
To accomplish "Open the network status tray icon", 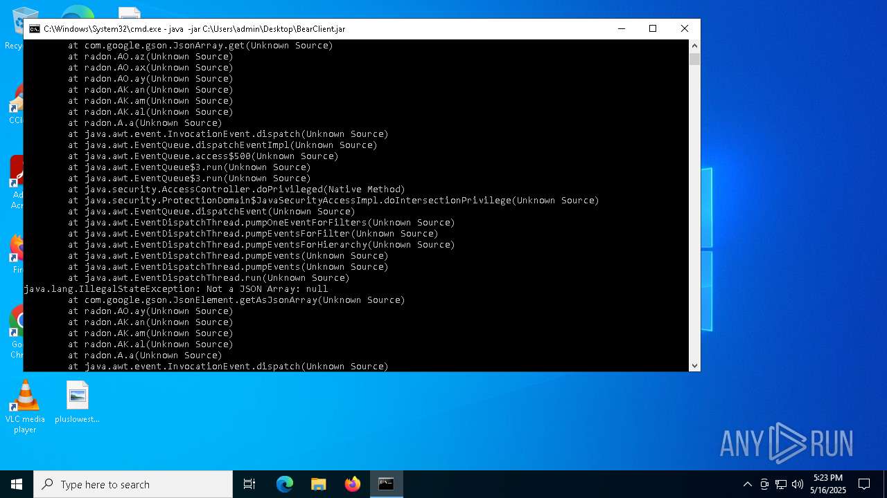I will point(781,484).
